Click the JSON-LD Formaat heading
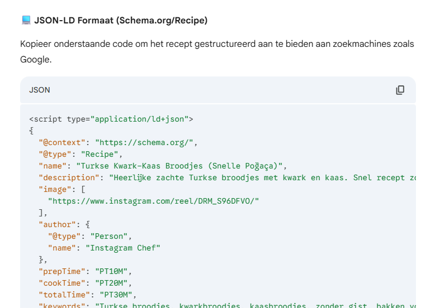This screenshot has height=308, width=440. coord(121,21)
